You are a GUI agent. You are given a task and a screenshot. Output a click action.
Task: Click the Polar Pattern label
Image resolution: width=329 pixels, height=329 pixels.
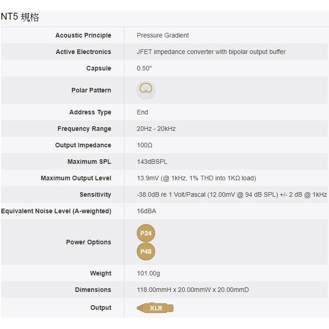[x=91, y=90]
